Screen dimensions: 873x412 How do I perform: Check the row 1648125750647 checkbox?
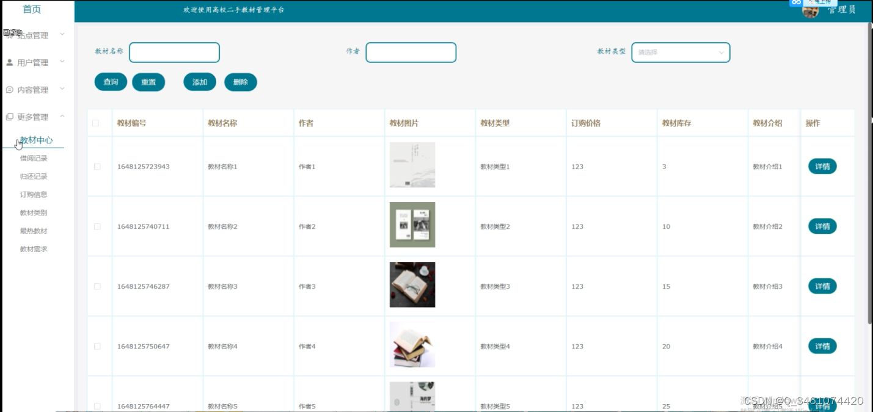(97, 346)
